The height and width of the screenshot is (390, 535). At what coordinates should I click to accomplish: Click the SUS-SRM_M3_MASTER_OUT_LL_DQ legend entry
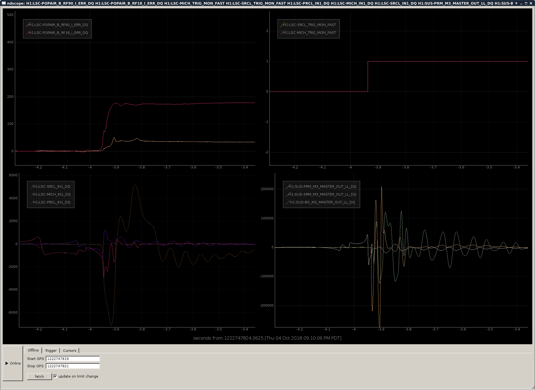tap(322, 194)
